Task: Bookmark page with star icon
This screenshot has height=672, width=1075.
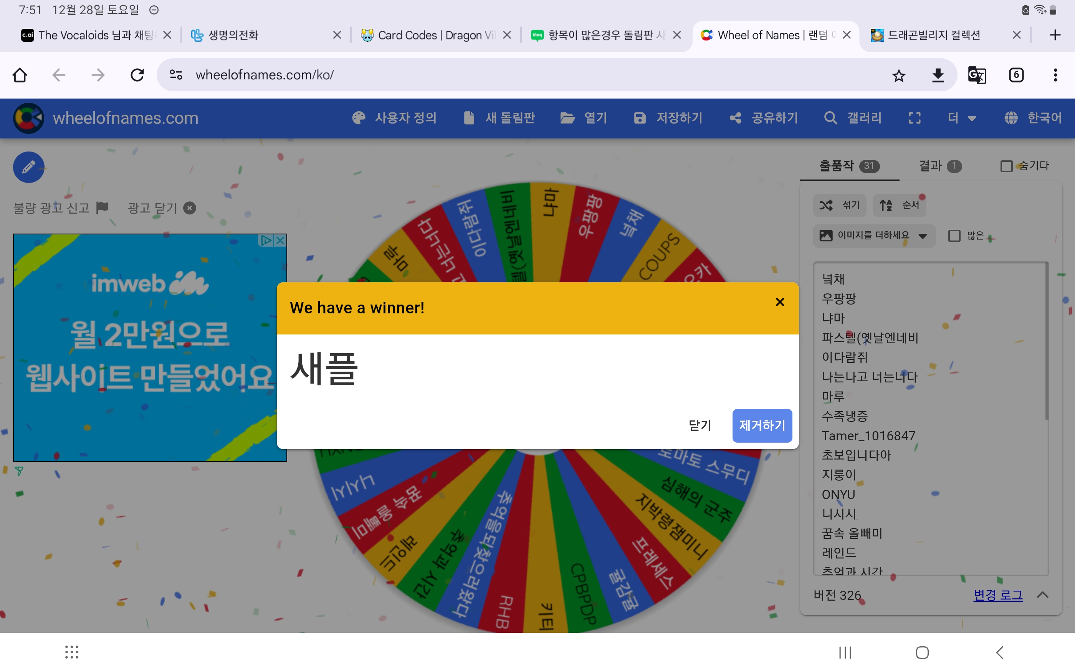Action: click(898, 75)
